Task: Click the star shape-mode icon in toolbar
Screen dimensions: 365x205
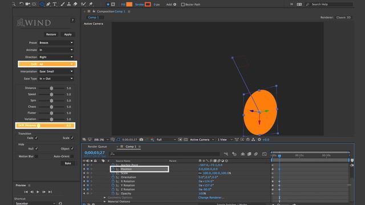Action: click(x=108, y=4)
